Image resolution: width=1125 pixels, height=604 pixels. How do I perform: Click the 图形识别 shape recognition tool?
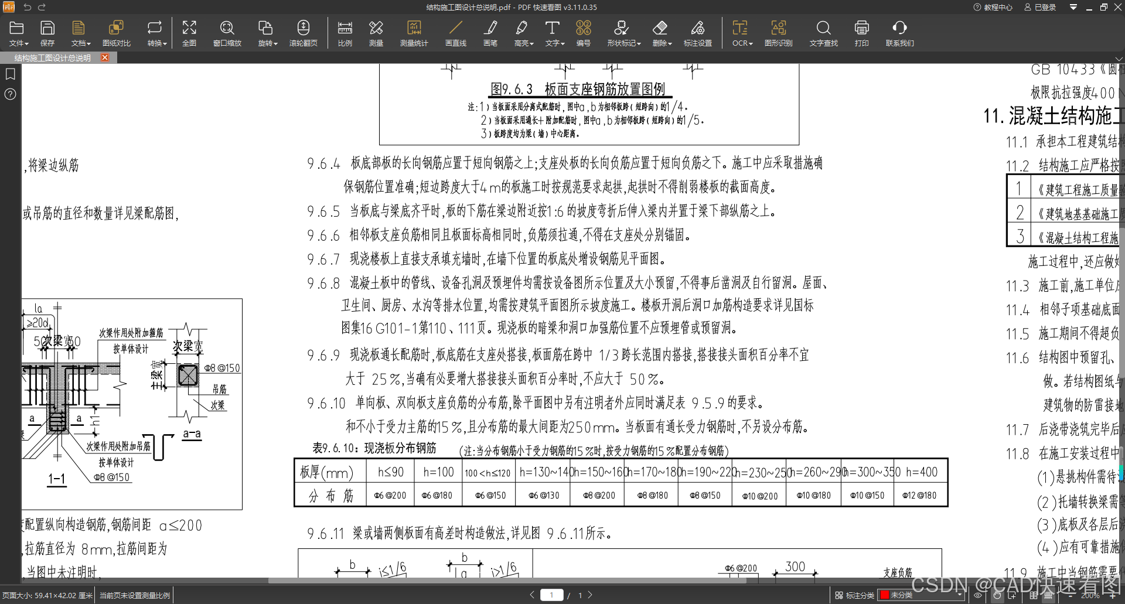click(779, 33)
